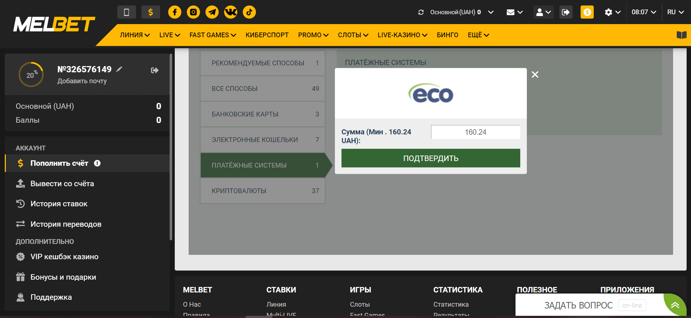Close the eco payment dialog
Screen dimensions: 691x318
point(535,74)
